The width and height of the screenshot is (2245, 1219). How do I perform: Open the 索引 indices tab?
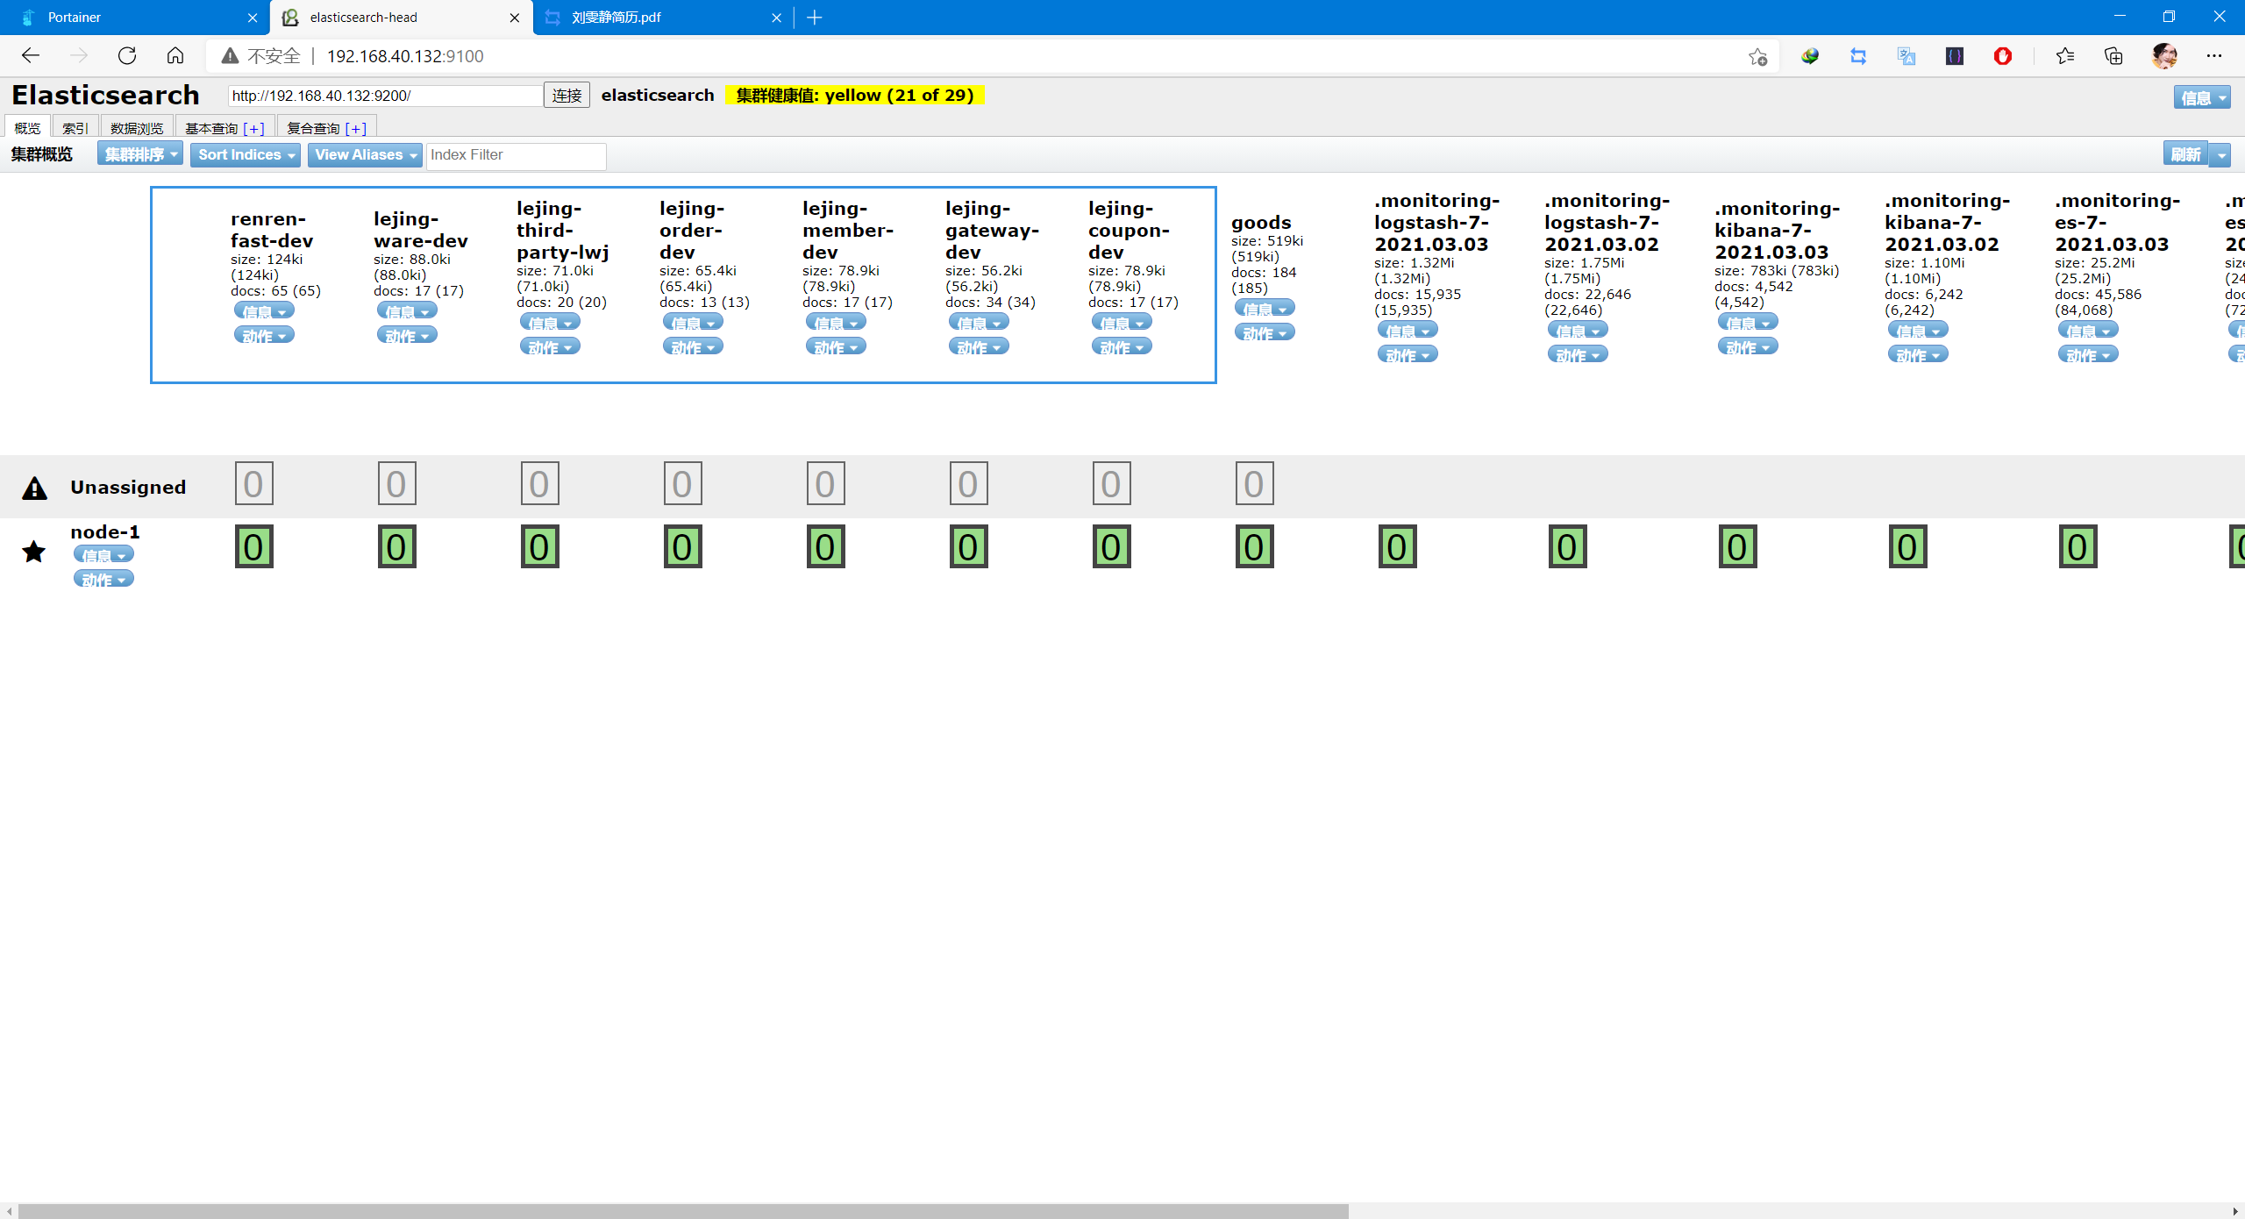coord(75,128)
